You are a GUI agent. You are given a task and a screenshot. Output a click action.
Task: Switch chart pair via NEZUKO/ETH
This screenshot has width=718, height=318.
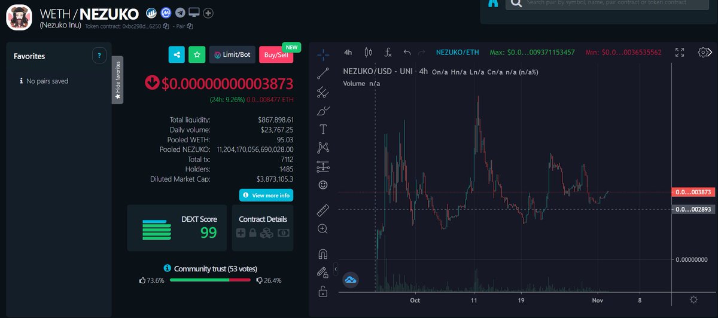[x=458, y=53]
